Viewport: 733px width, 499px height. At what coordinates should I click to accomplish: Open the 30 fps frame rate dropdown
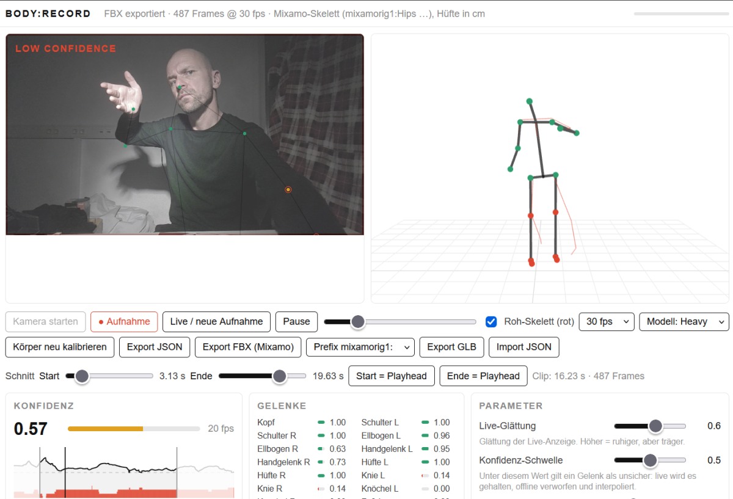(607, 321)
